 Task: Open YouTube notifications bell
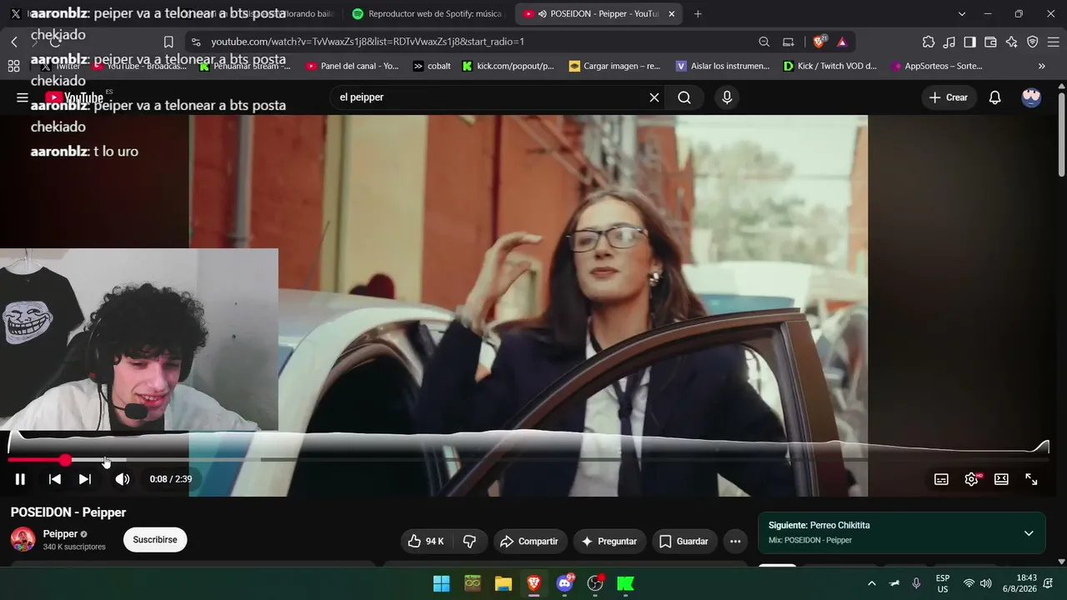coord(994,97)
